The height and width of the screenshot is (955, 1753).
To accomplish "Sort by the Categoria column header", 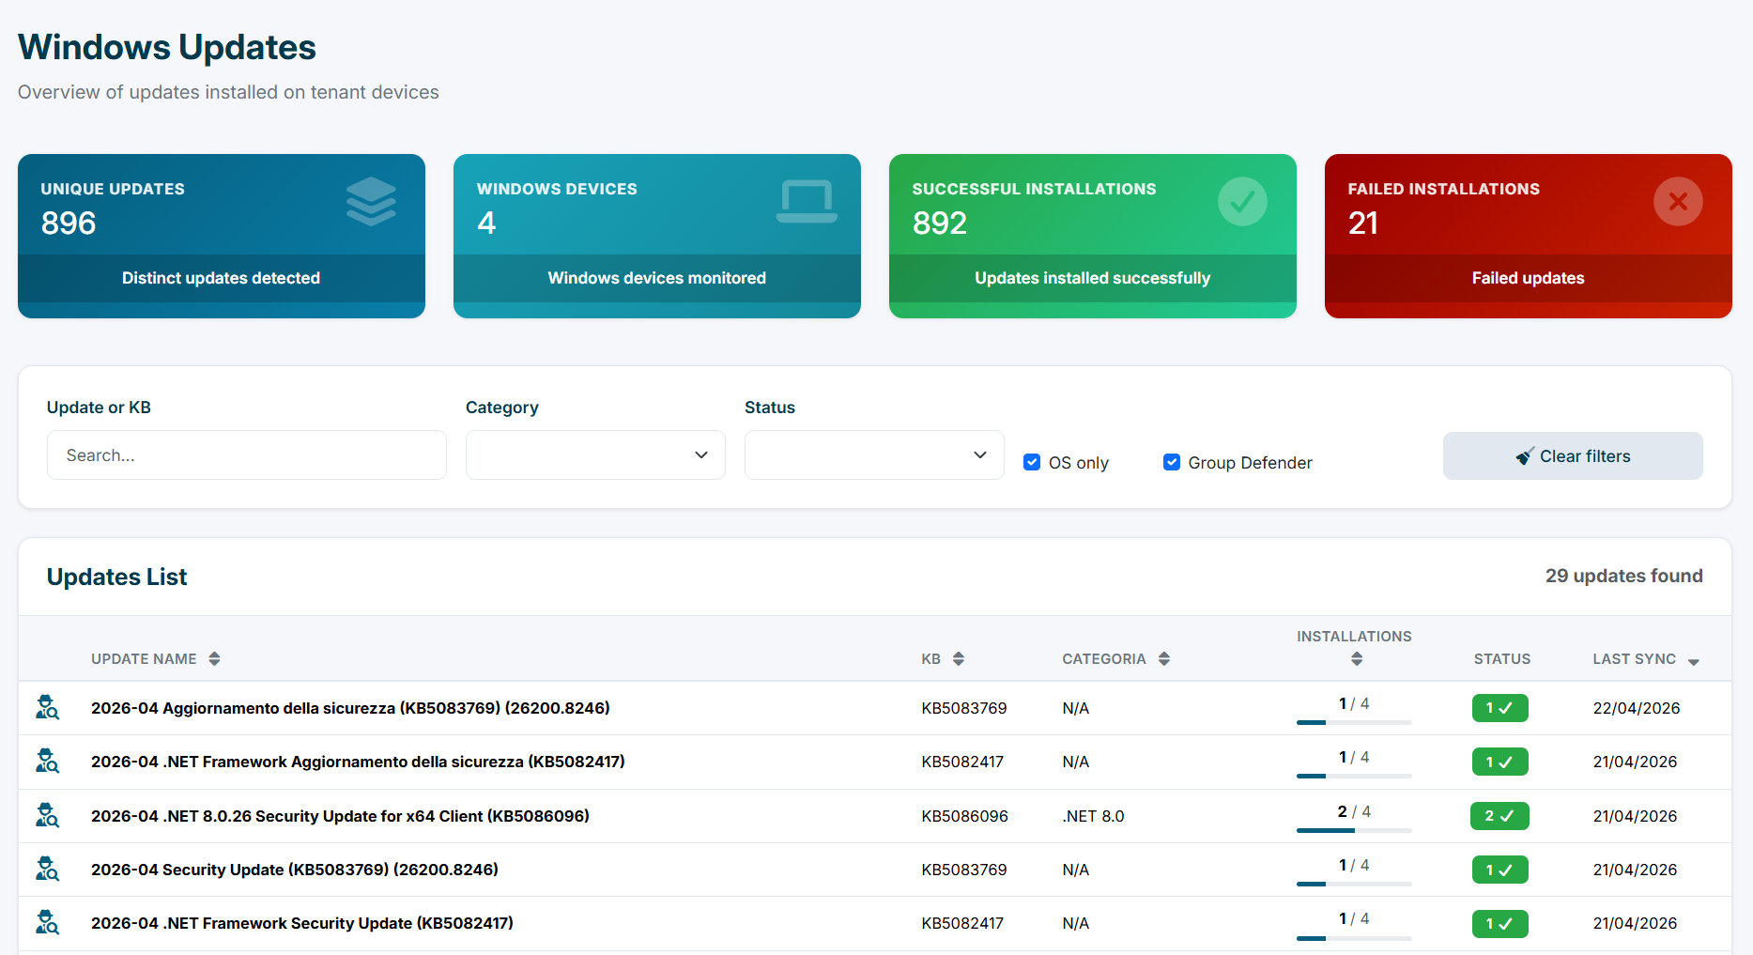I will click(1103, 658).
